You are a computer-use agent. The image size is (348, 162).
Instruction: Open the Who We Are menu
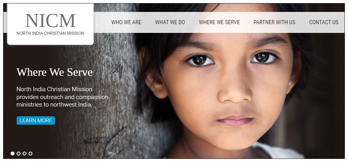click(x=126, y=22)
